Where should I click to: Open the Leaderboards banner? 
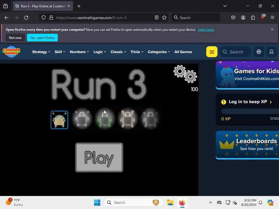(x=247, y=145)
